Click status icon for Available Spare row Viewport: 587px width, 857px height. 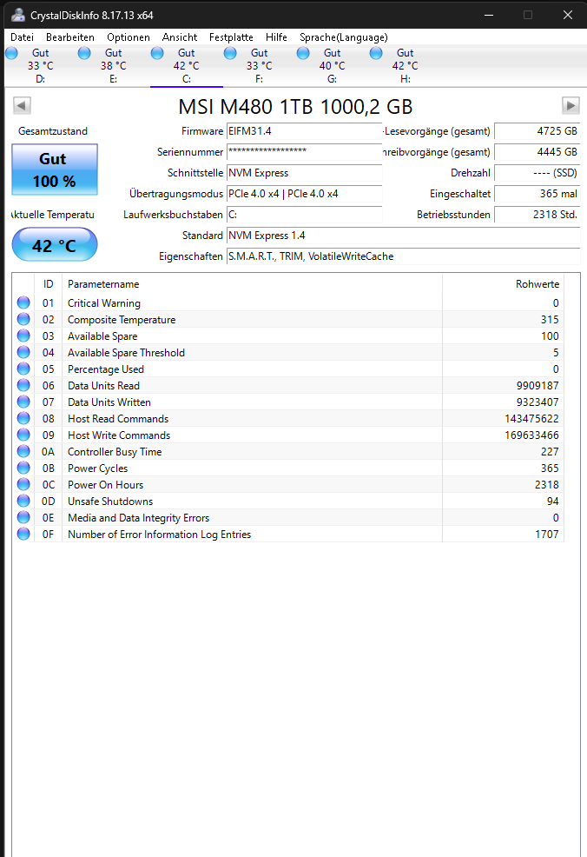(23, 335)
